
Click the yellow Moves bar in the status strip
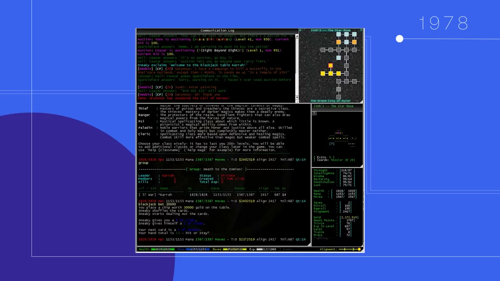[x=234, y=249]
